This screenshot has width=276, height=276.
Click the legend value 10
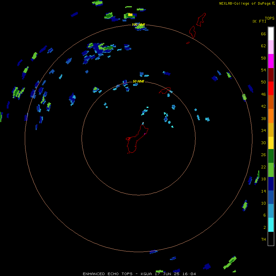point(263,203)
